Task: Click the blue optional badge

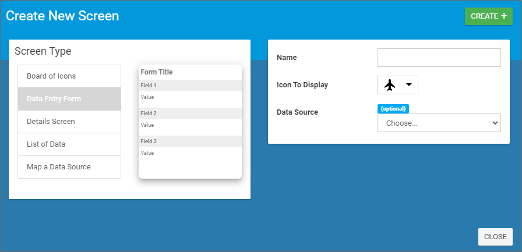Action: point(393,109)
